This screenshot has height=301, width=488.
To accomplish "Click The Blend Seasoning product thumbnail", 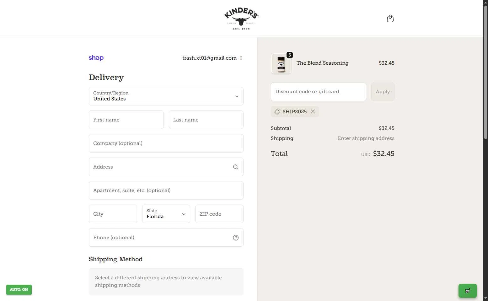I will [x=281, y=63].
